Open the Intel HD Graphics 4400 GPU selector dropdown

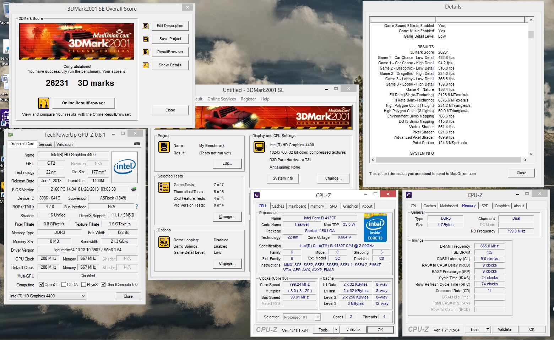click(x=48, y=296)
